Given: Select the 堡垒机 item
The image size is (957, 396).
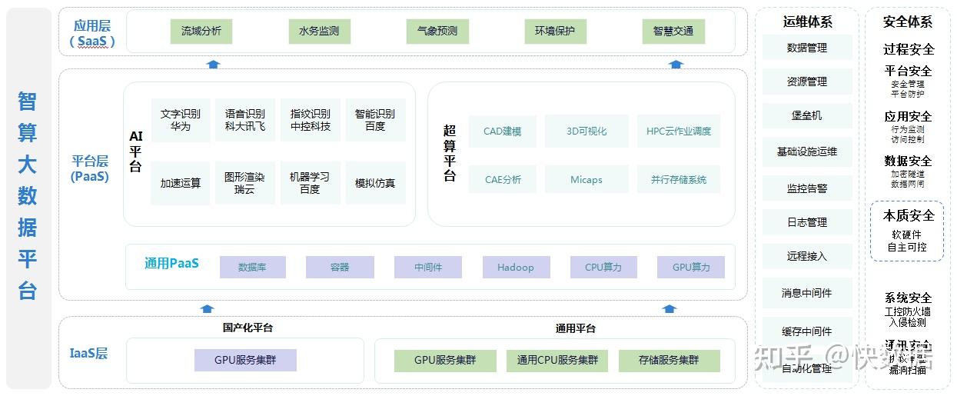Looking at the screenshot, I should coord(807,115).
